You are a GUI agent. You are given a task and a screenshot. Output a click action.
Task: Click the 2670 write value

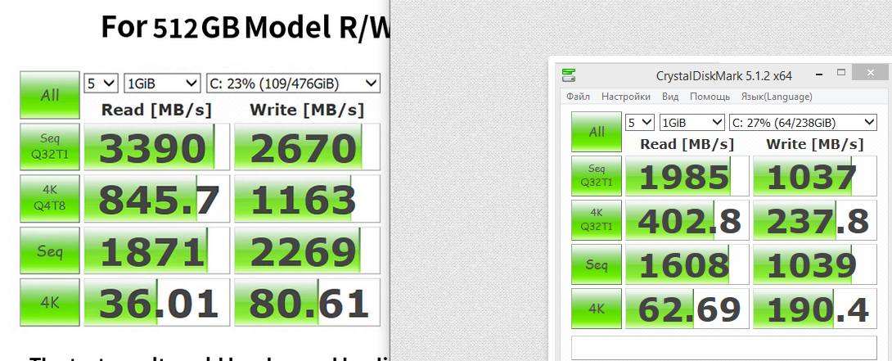coord(307,147)
